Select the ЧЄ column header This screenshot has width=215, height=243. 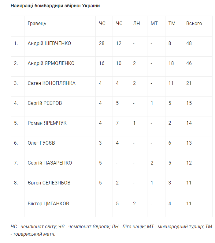pyautogui.click(x=119, y=24)
